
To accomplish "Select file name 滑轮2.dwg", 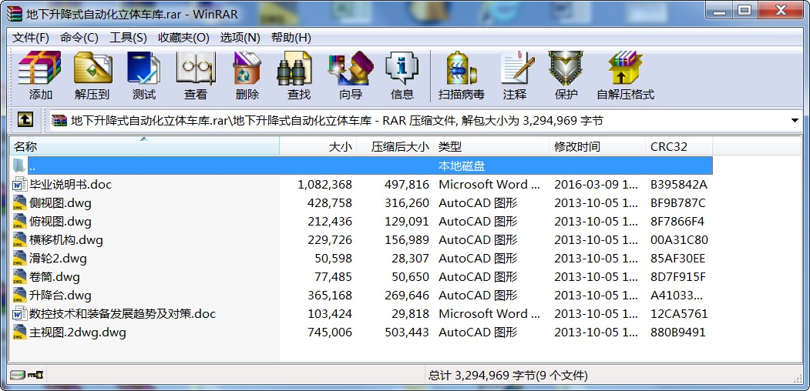I will coord(58,258).
